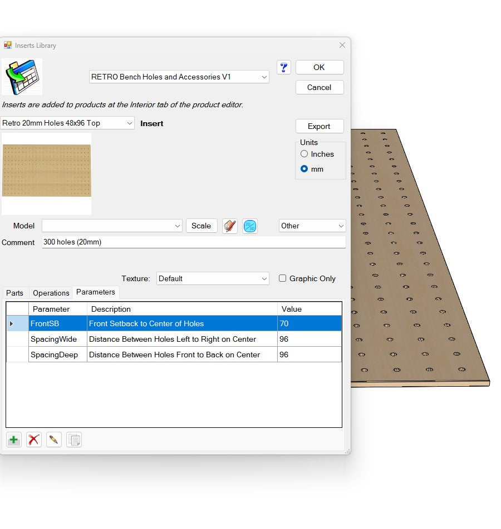501x529 pixels.
Task: Enable the Graphic Only checkbox
Action: (x=283, y=278)
